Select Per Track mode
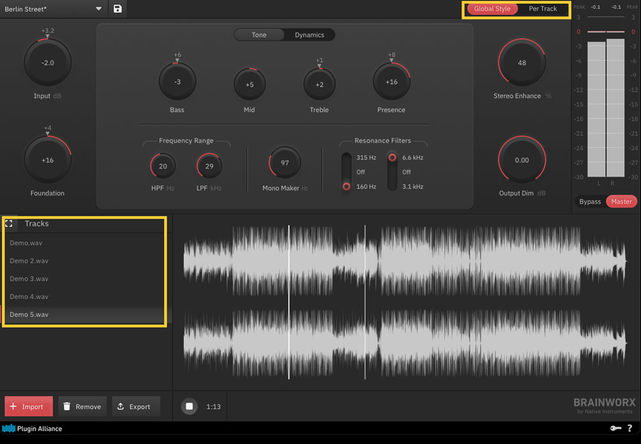 [x=542, y=8]
